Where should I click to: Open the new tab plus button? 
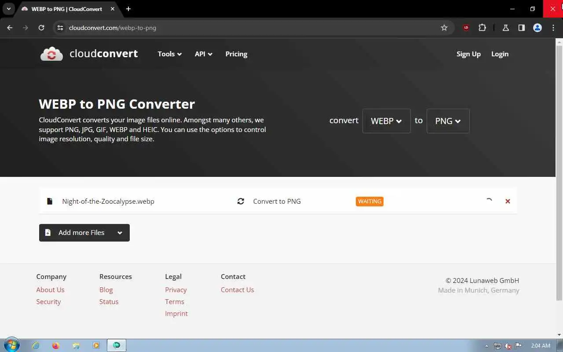click(128, 9)
